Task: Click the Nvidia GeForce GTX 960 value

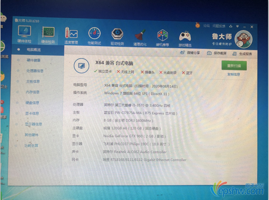Action: [x=134, y=136]
